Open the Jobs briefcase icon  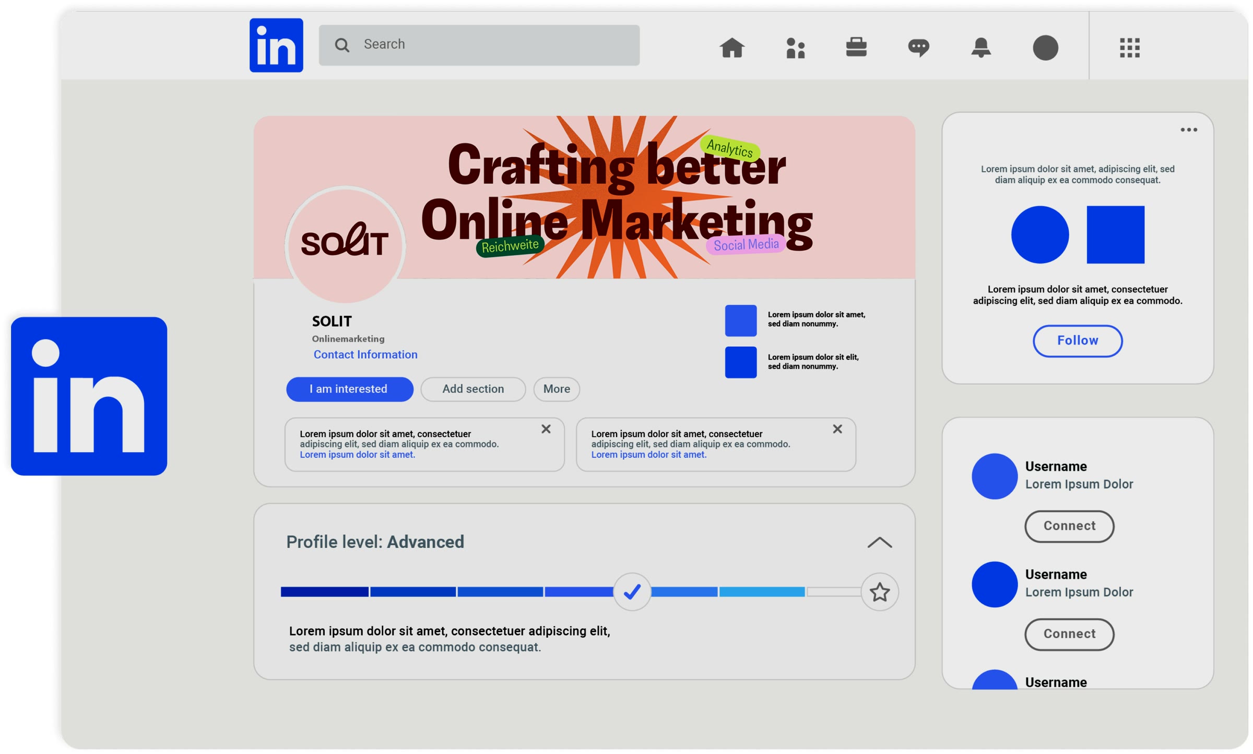pos(856,47)
